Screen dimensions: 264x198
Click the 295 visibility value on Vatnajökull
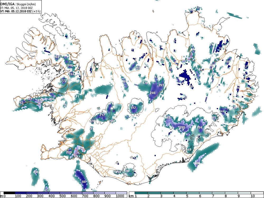[x=182, y=128]
